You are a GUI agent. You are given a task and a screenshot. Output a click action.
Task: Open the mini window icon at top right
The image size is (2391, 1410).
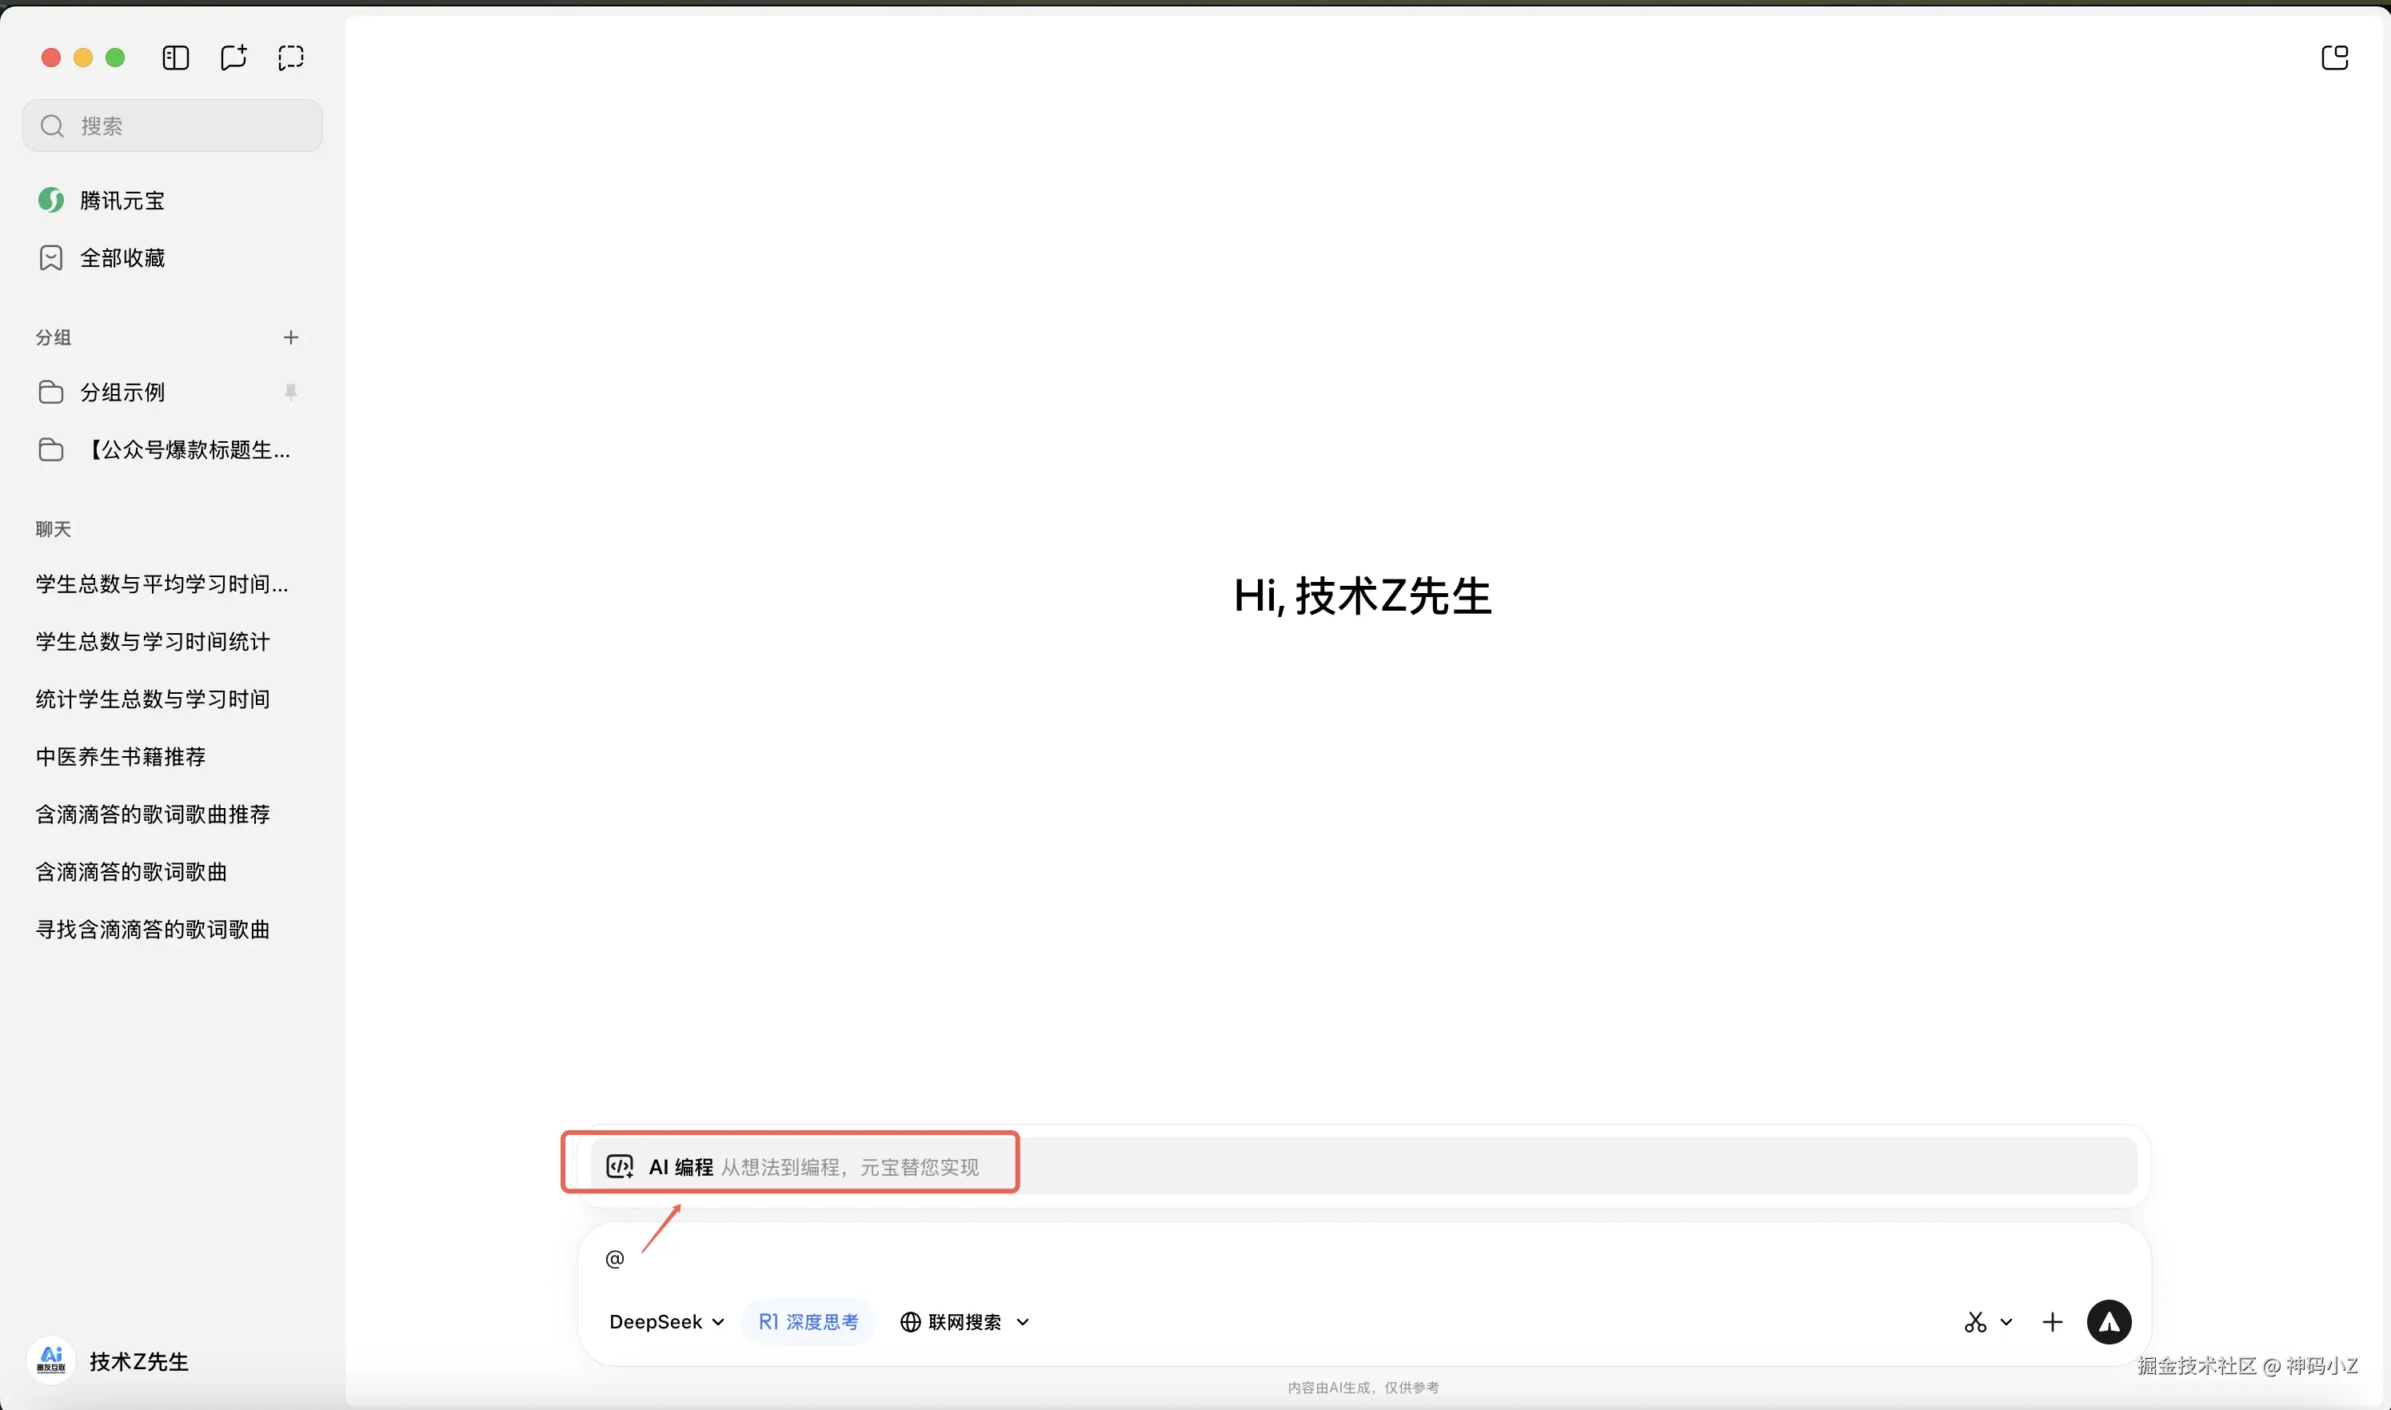[2334, 58]
